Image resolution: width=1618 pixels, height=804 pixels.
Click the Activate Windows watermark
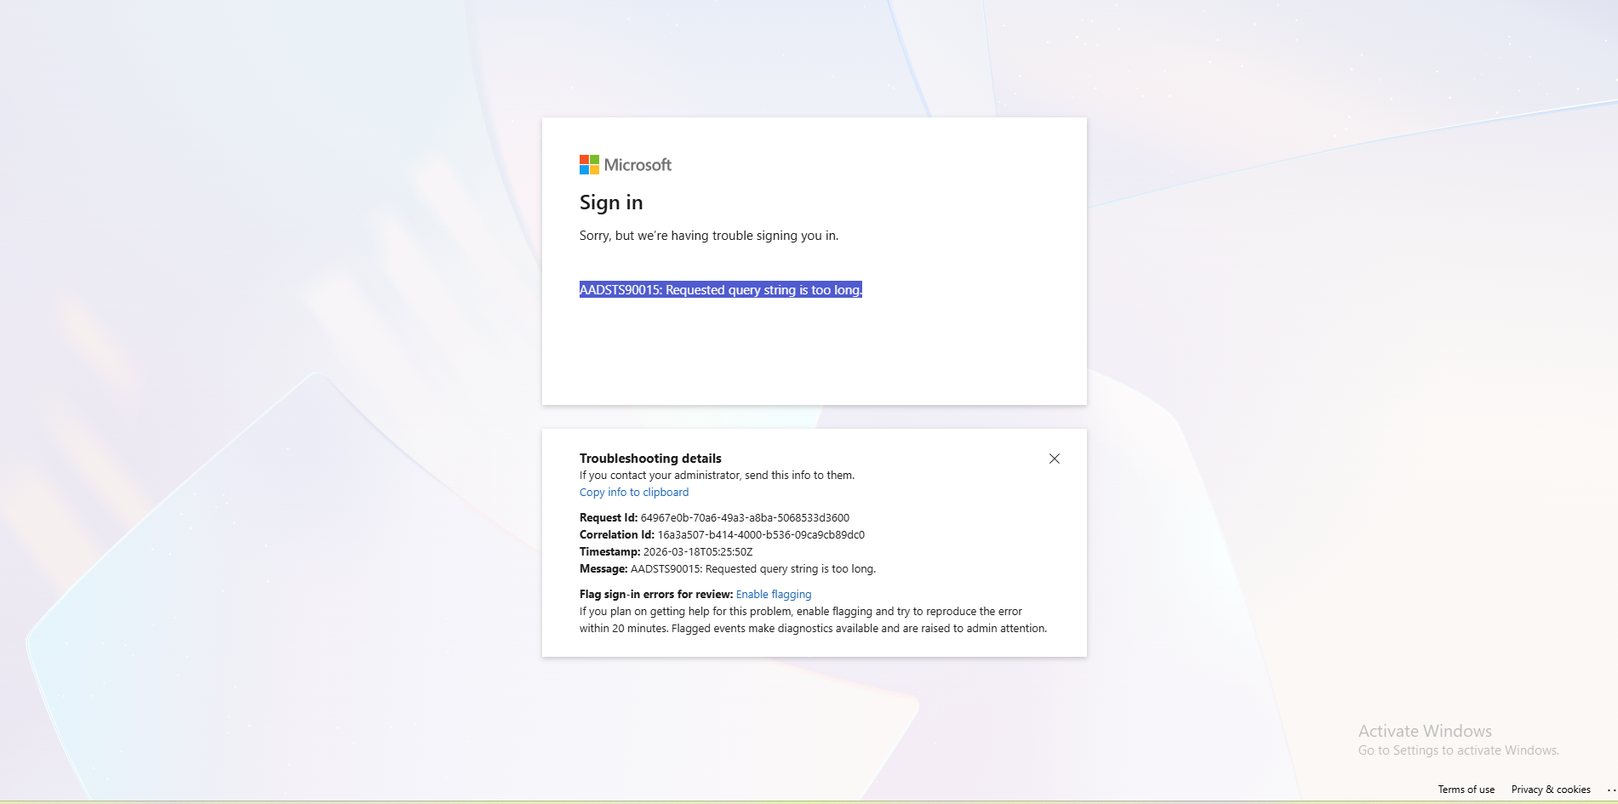coord(1423,731)
